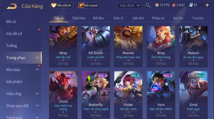Expand Shop quy đổi sidebar section

(37, 106)
